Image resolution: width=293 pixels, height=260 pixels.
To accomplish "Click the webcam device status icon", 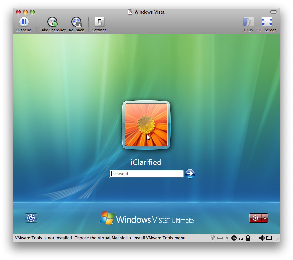I will coord(213,238).
